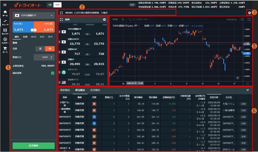Screen dimensions: 258x152
Task: Maximize chart fullscreen icon
Action: point(249,19)
